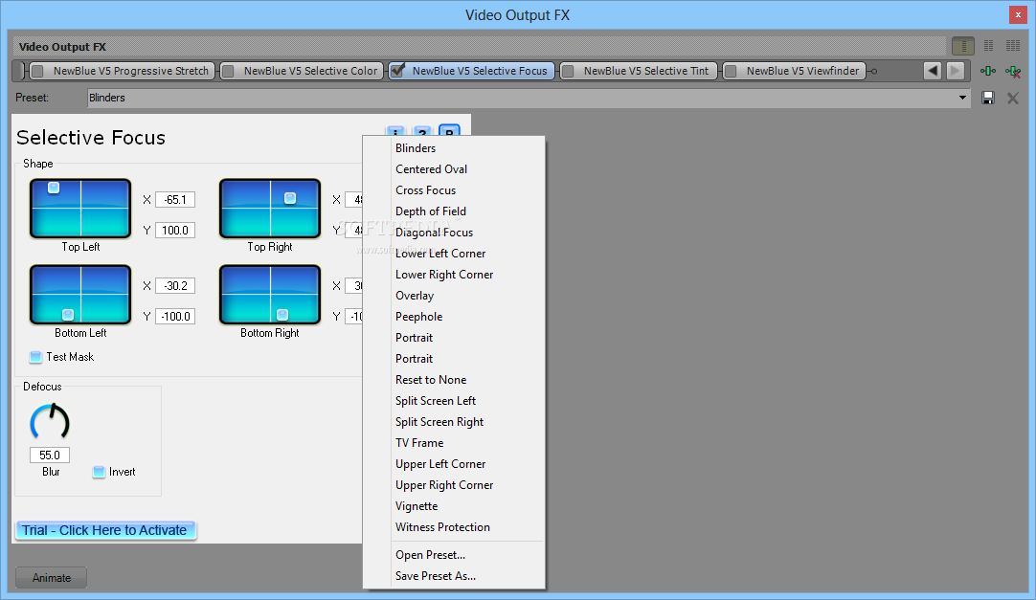Click the info button beside Selective Focus title
Screen dimensions: 1036x600
(395, 131)
